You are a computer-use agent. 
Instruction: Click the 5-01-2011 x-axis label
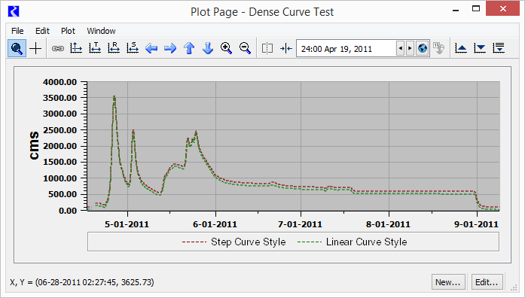pos(127,224)
